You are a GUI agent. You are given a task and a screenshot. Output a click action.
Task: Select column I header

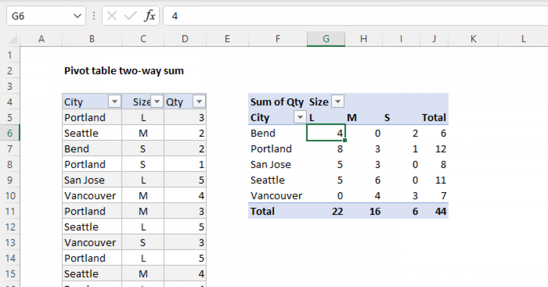[401, 40]
